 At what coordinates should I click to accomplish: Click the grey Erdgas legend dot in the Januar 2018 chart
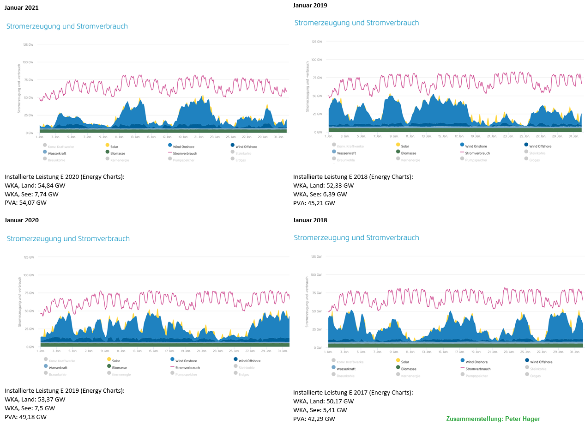(x=528, y=374)
